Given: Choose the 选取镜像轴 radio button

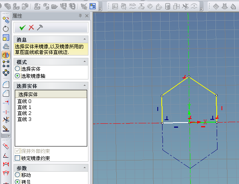Looking at the screenshot, I should (17, 75).
